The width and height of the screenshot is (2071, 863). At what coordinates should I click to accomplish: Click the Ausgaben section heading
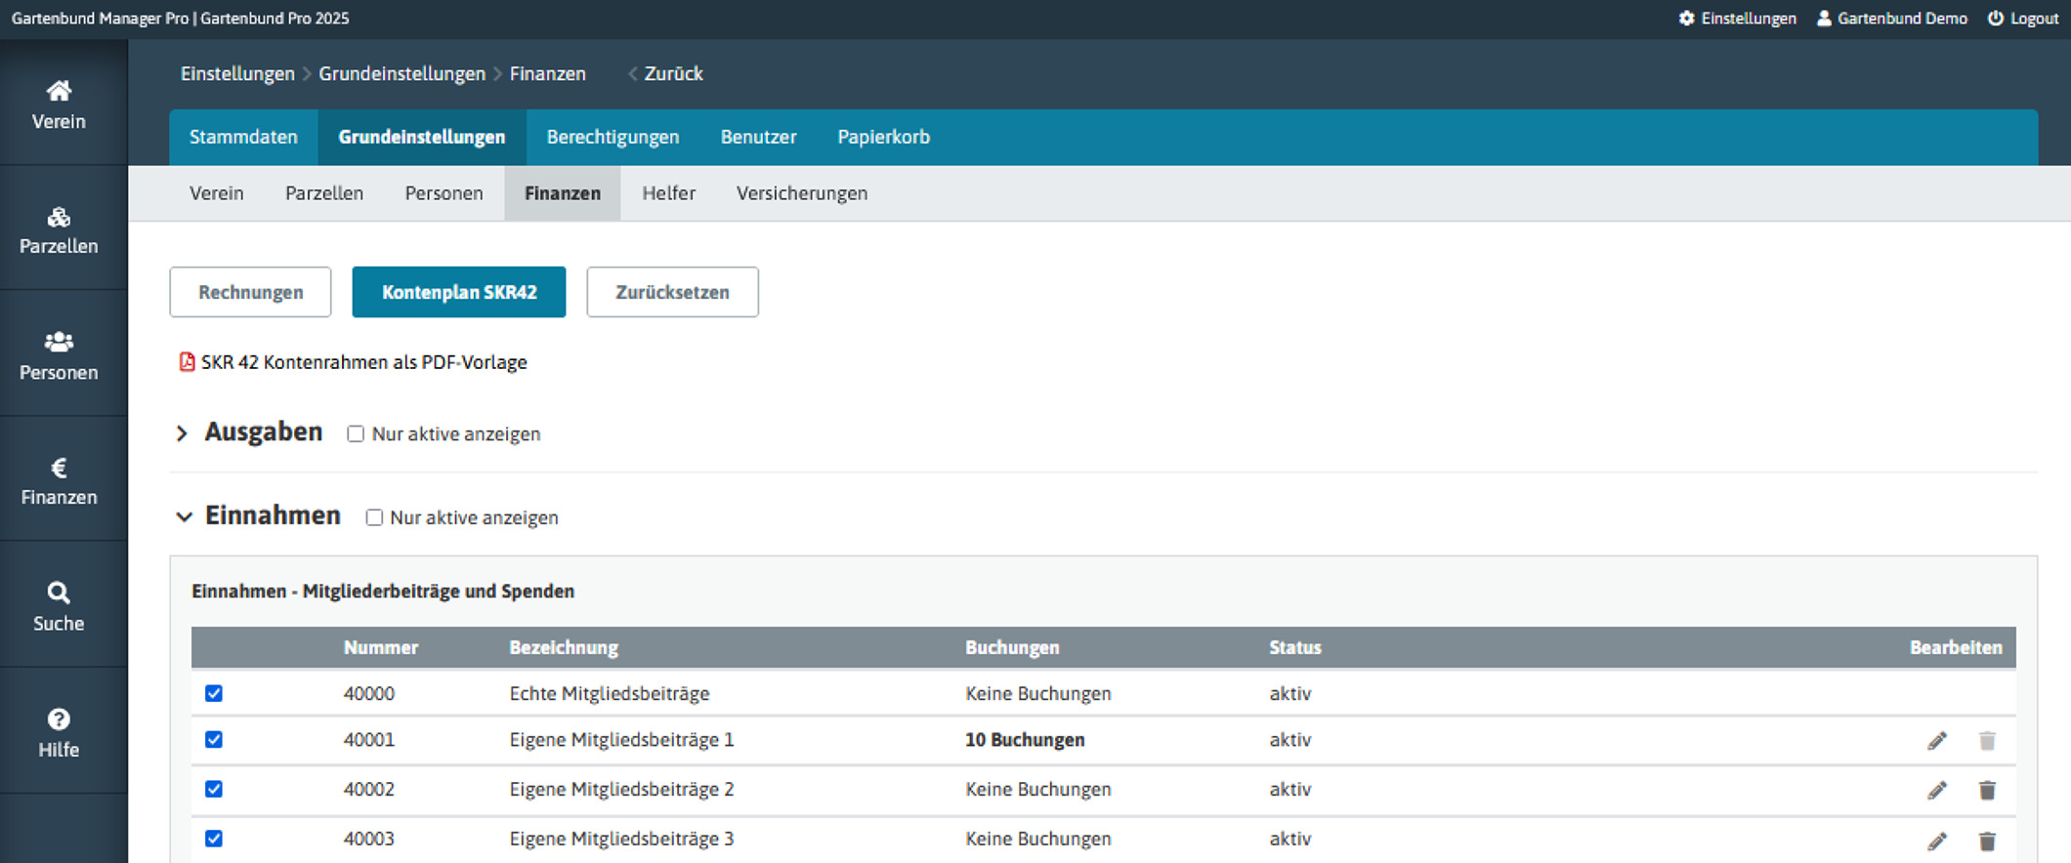click(264, 432)
